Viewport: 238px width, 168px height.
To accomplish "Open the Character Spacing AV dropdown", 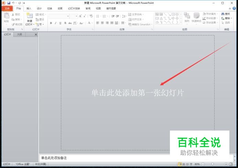I will 75,23.
